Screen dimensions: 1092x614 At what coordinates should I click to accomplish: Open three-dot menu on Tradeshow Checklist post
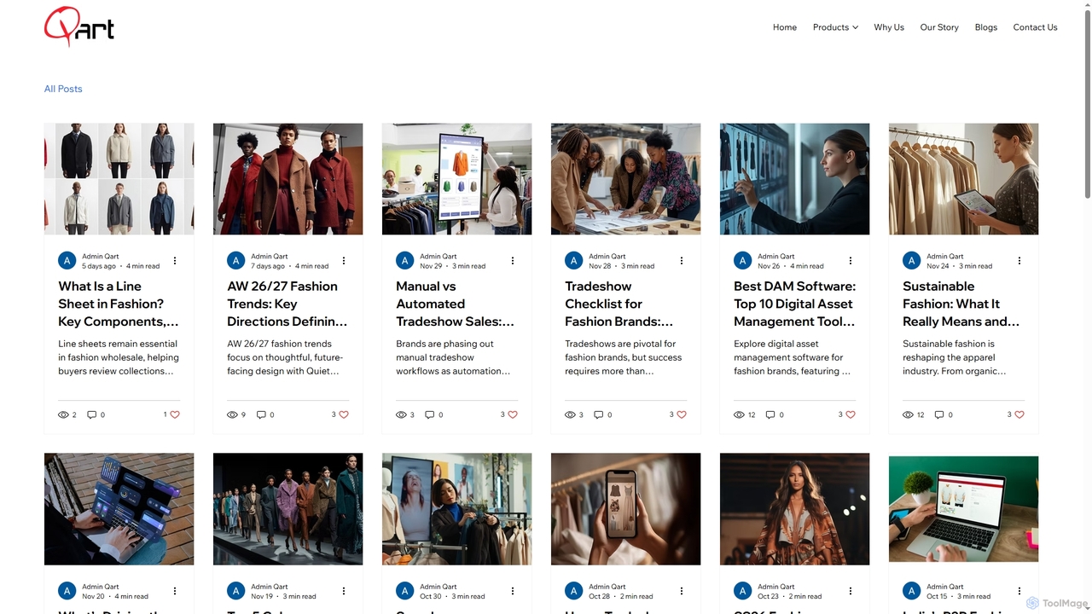(682, 261)
